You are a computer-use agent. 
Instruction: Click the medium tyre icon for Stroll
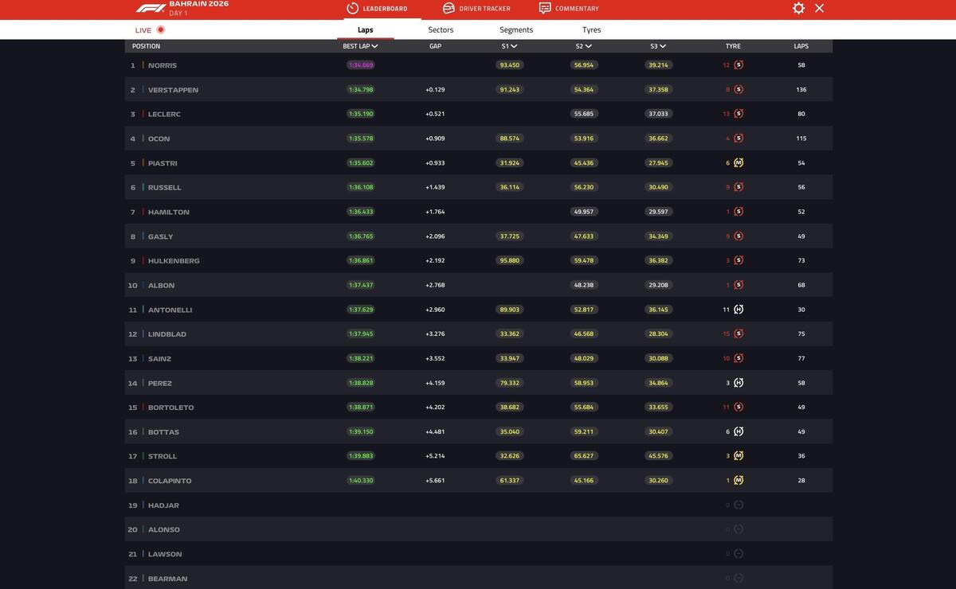coord(739,456)
